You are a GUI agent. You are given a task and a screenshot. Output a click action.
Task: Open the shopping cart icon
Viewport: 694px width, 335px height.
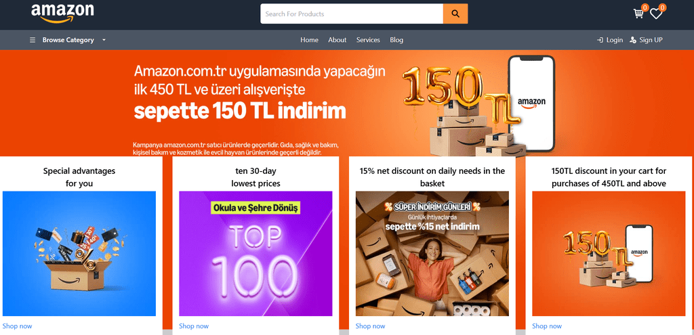[x=638, y=14]
